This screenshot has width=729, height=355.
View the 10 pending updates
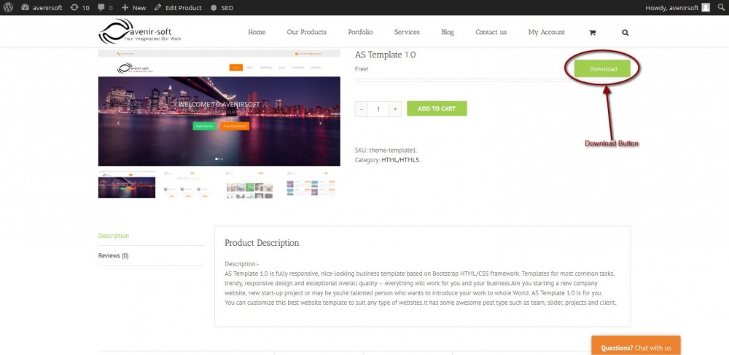pos(79,8)
